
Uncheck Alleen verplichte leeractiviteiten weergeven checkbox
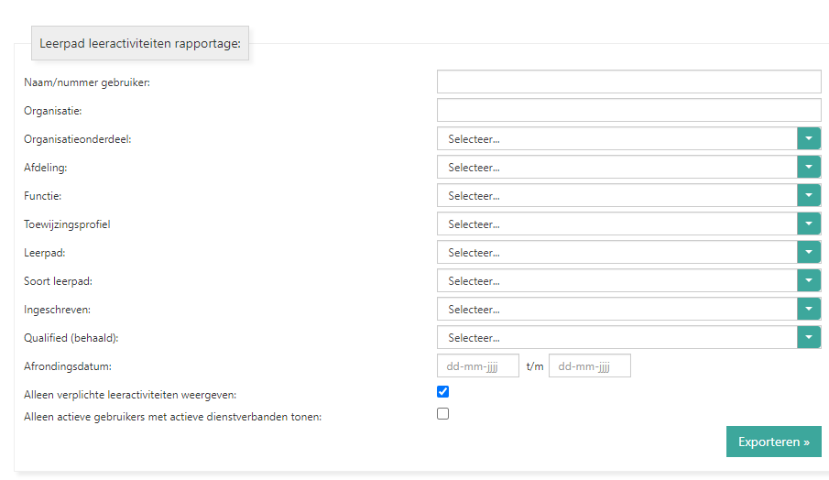click(x=443, y=392)
